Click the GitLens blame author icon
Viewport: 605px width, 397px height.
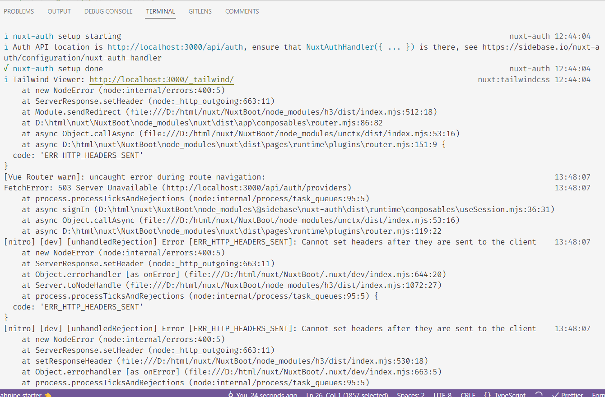click(230, 394)
